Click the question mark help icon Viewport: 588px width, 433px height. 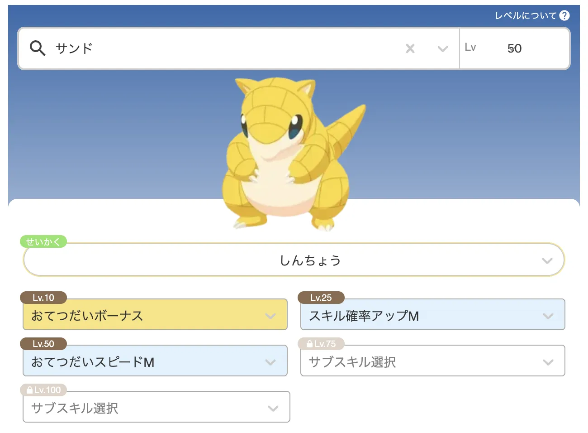point(564,15)
